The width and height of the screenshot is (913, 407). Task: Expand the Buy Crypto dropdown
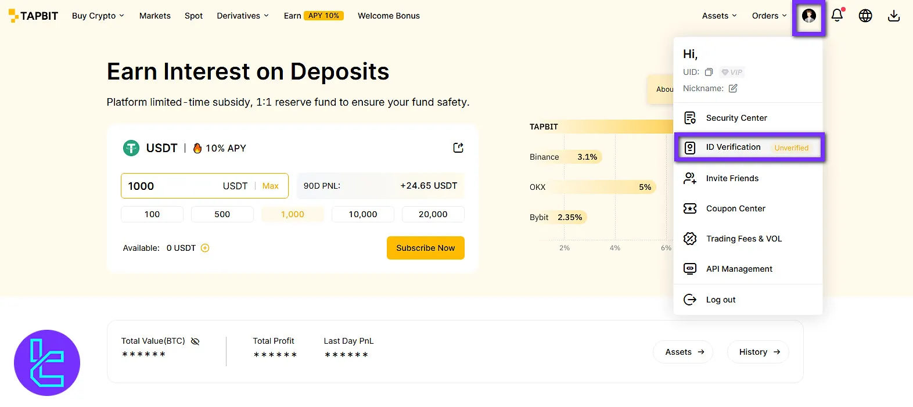[98, 16]
